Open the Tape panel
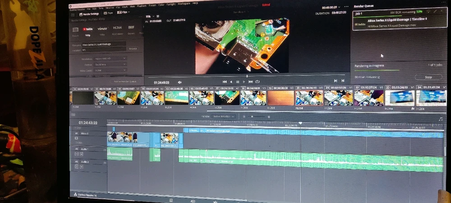 tap(108, 13)
